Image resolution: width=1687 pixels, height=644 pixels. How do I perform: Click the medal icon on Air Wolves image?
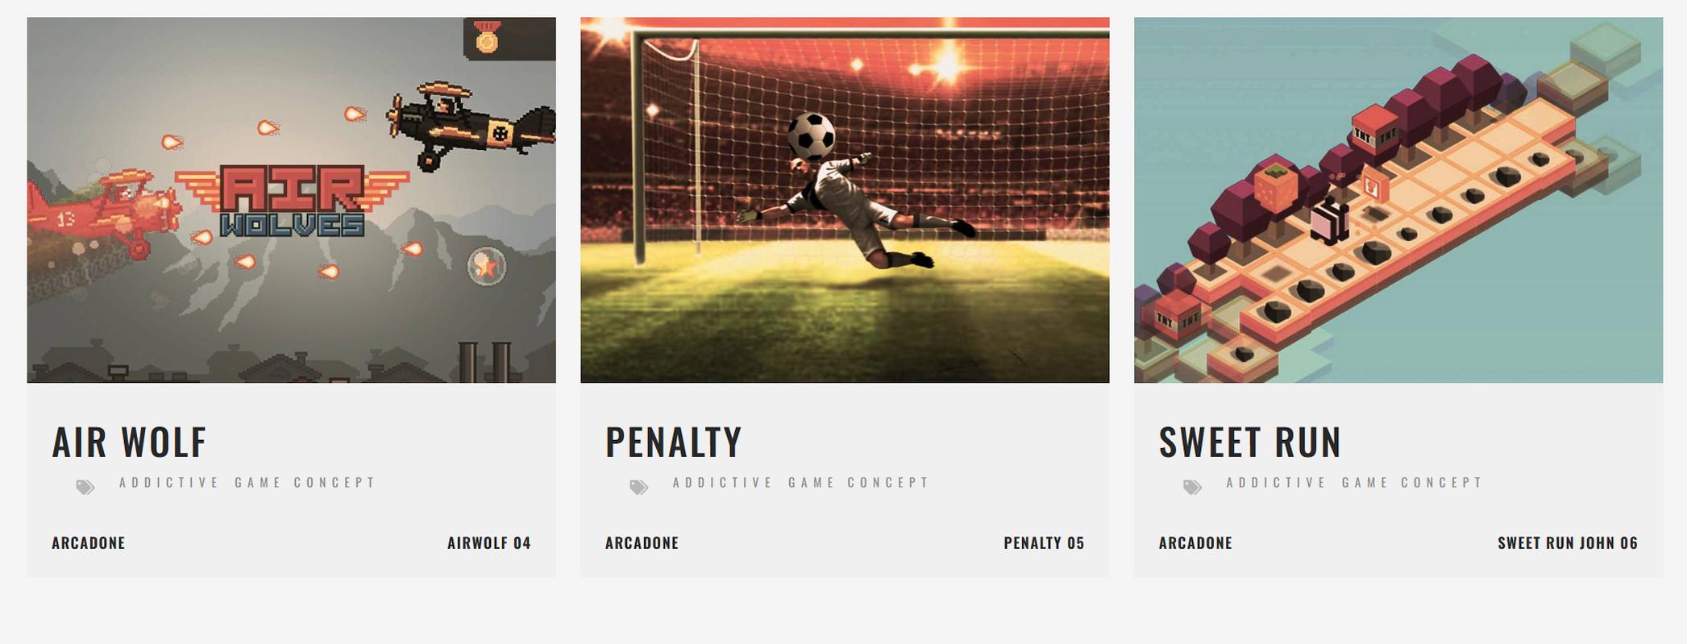[x=487, y=37]
